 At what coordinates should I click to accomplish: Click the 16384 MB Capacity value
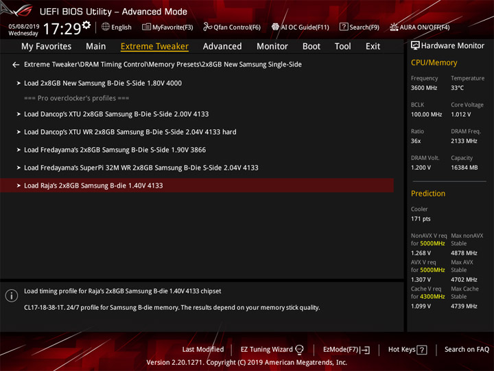[x=464, y=168]
